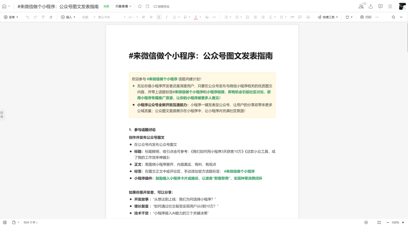The image size is (408, 226).
Task: Increase the font size
Action: (x=144, y=17)
